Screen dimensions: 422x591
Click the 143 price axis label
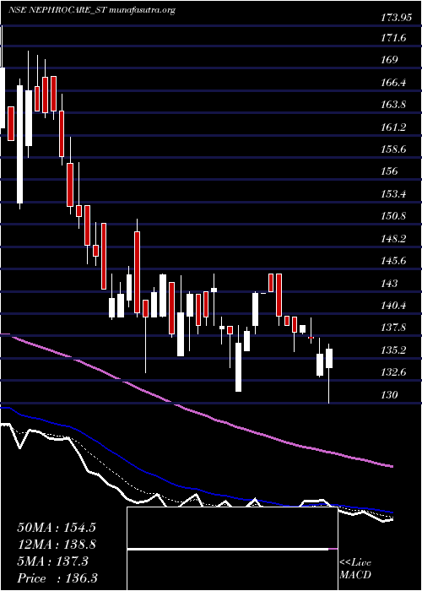pyautogui.click(x=390, y=283)
